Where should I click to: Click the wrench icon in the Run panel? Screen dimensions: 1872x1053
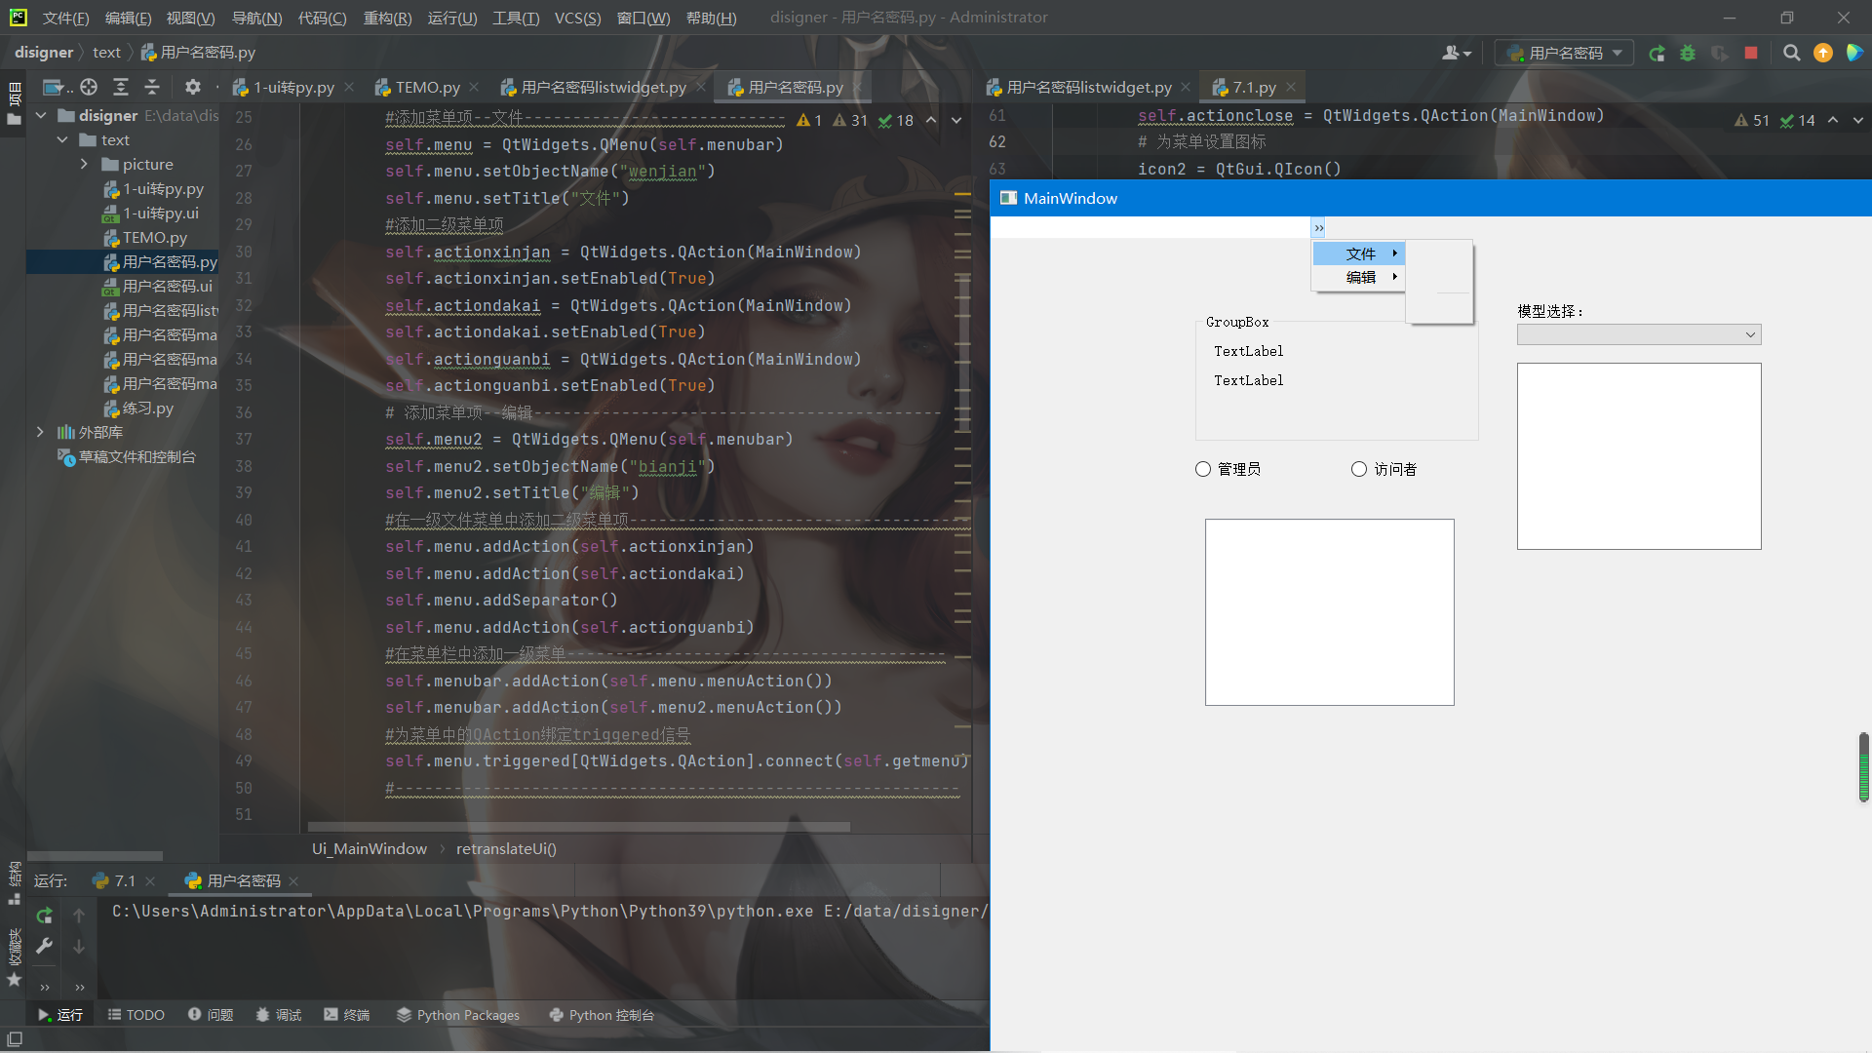44,946
